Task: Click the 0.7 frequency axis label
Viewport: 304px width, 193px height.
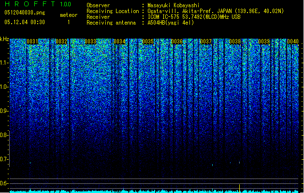Action: pos(4,159)
